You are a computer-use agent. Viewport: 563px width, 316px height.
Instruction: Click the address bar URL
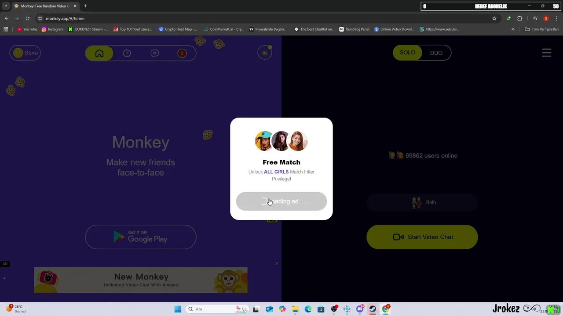(65, 18)
